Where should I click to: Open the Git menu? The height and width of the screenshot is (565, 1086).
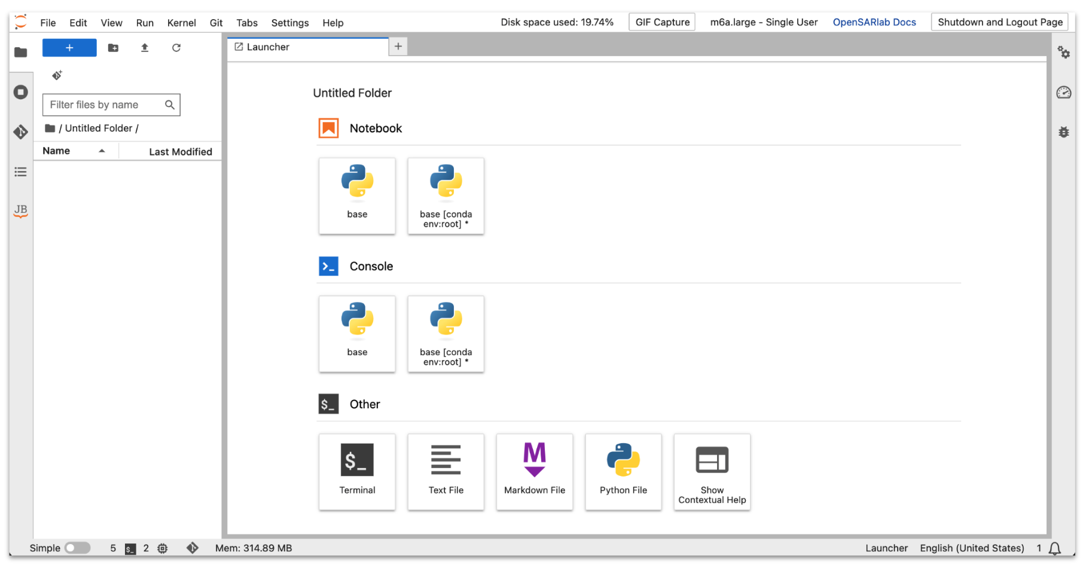[x=216, y=23]
